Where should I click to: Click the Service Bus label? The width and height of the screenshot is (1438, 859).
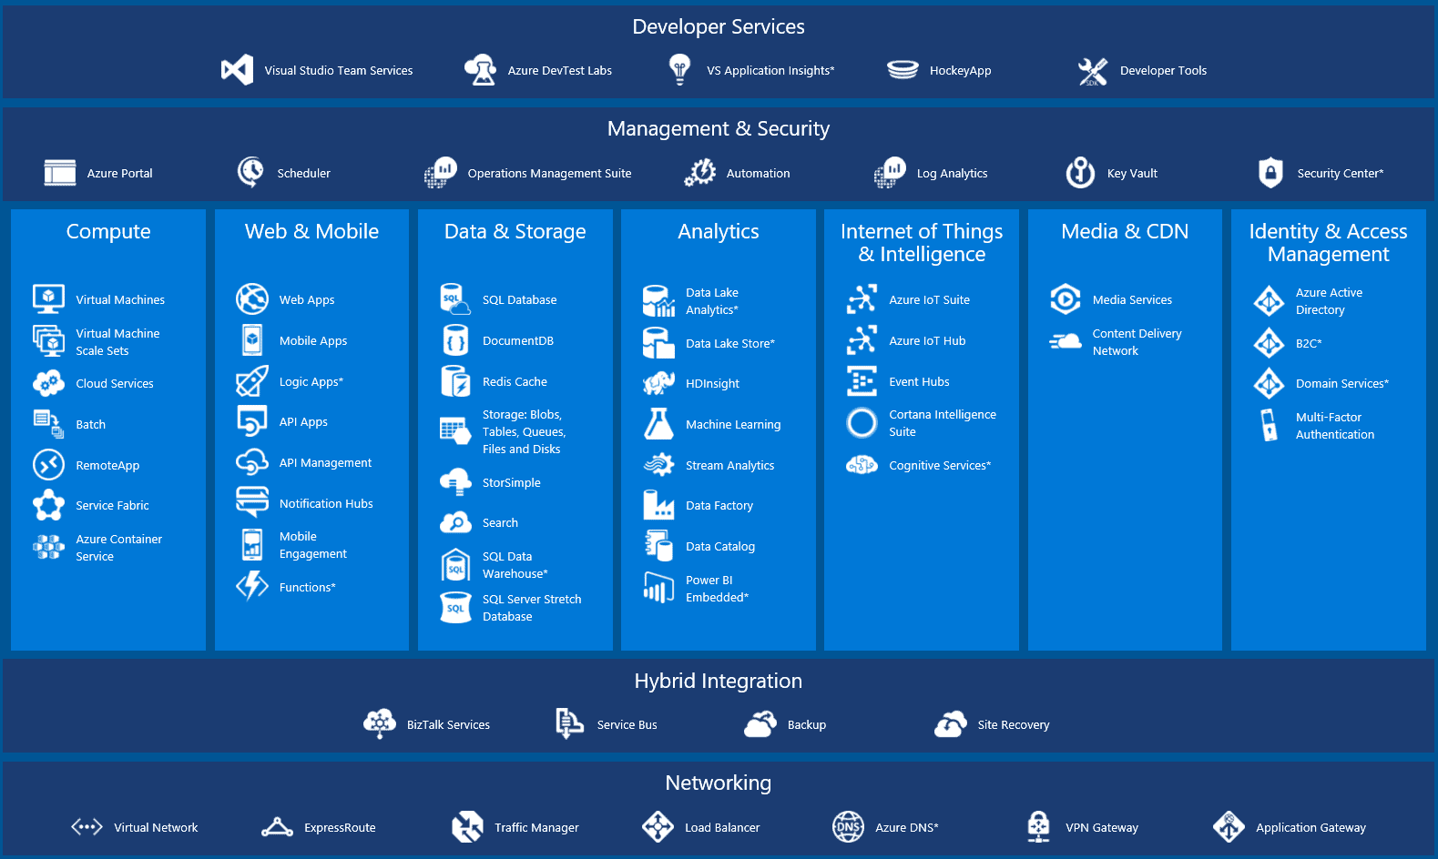pyautogui.click(x=627, y=724)
